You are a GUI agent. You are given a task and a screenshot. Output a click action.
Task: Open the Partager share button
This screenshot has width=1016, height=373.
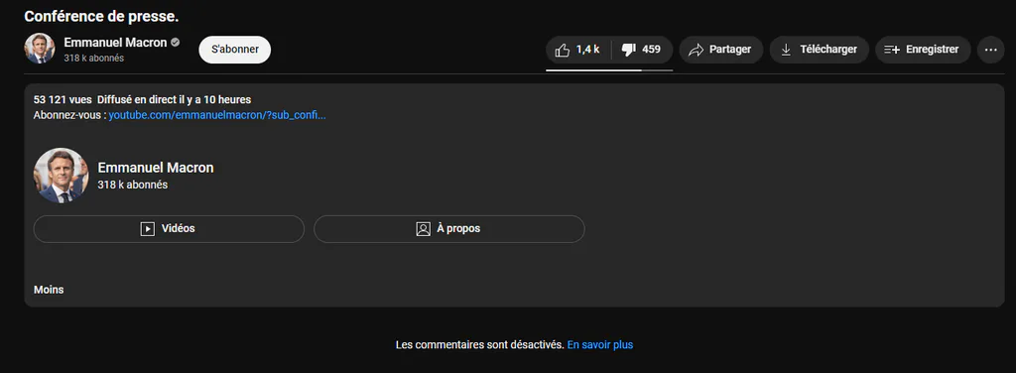click(720, 50)
